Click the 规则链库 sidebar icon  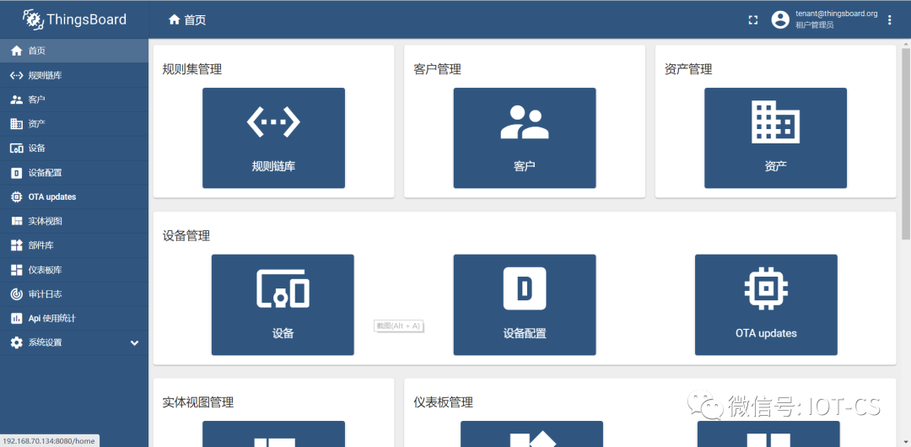point(16,75)
